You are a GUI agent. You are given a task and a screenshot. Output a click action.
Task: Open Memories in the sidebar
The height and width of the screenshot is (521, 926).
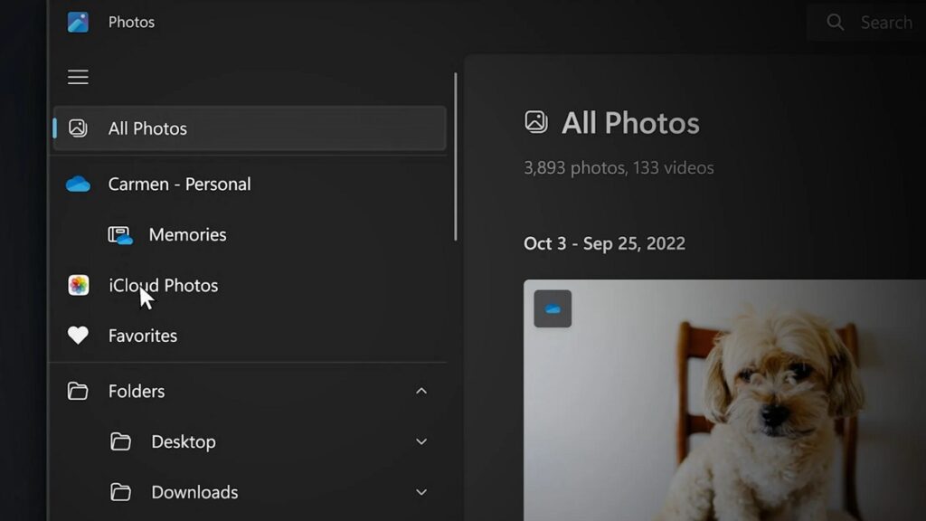(x=250, y=235)
